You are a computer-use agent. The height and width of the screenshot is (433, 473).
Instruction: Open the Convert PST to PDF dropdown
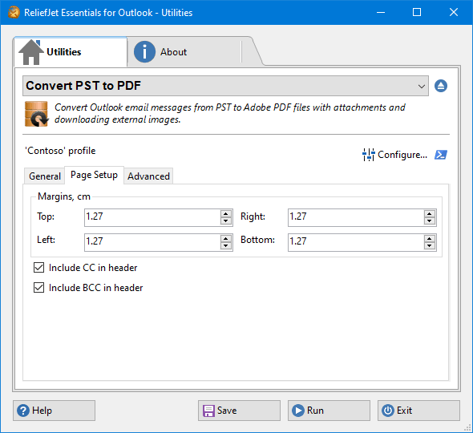click(x=225, y=86)
